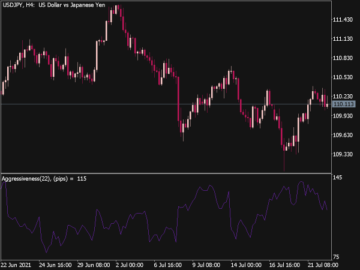Click the price axis value 110.230
The width and height of the screenshot is (360, 270).
tap(343, 97)
